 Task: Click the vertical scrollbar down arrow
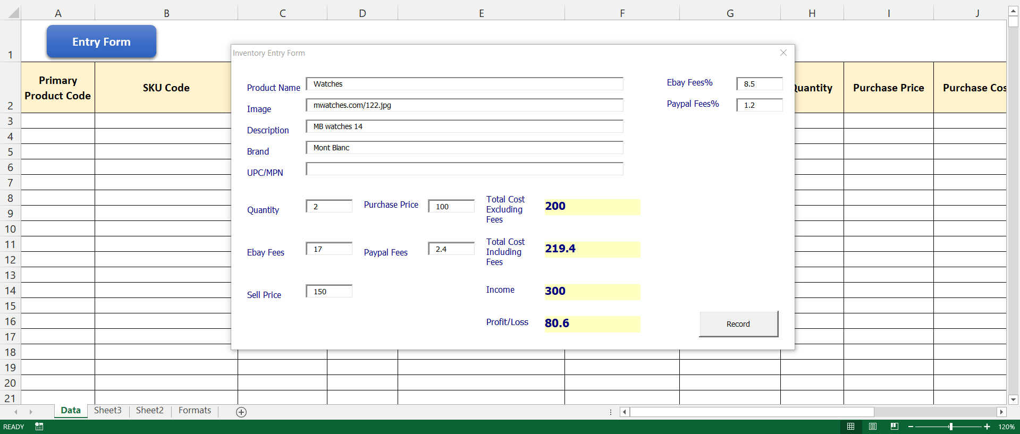(1013, 399)
